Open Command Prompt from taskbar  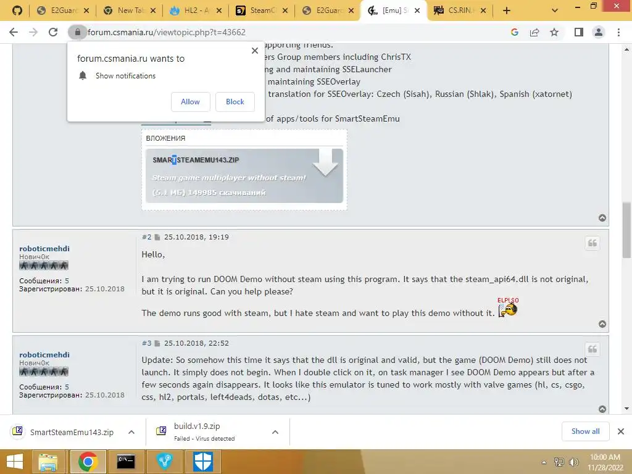126,462
